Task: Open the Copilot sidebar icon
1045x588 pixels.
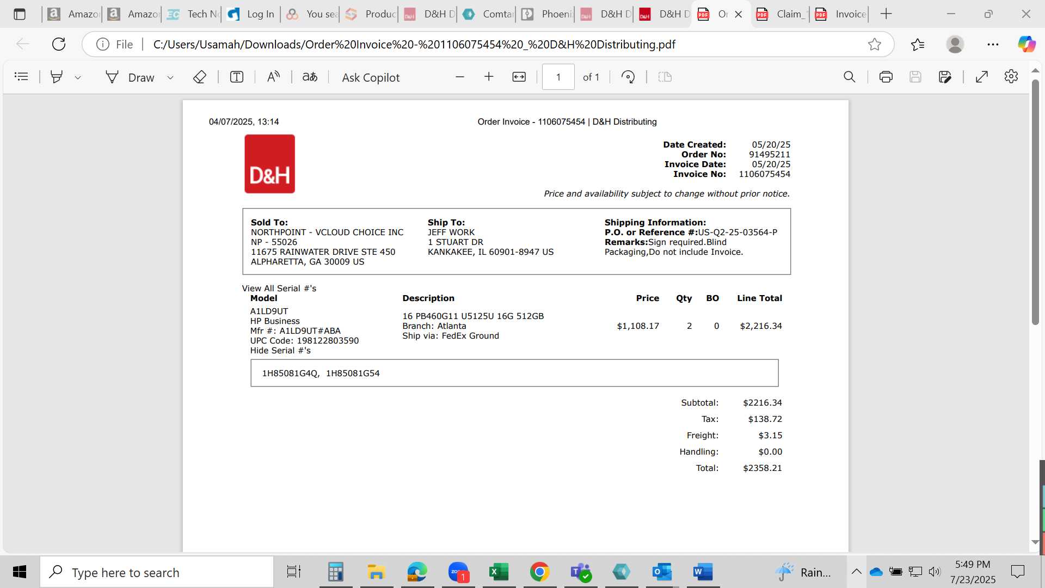Action: tap(1027, 44)
